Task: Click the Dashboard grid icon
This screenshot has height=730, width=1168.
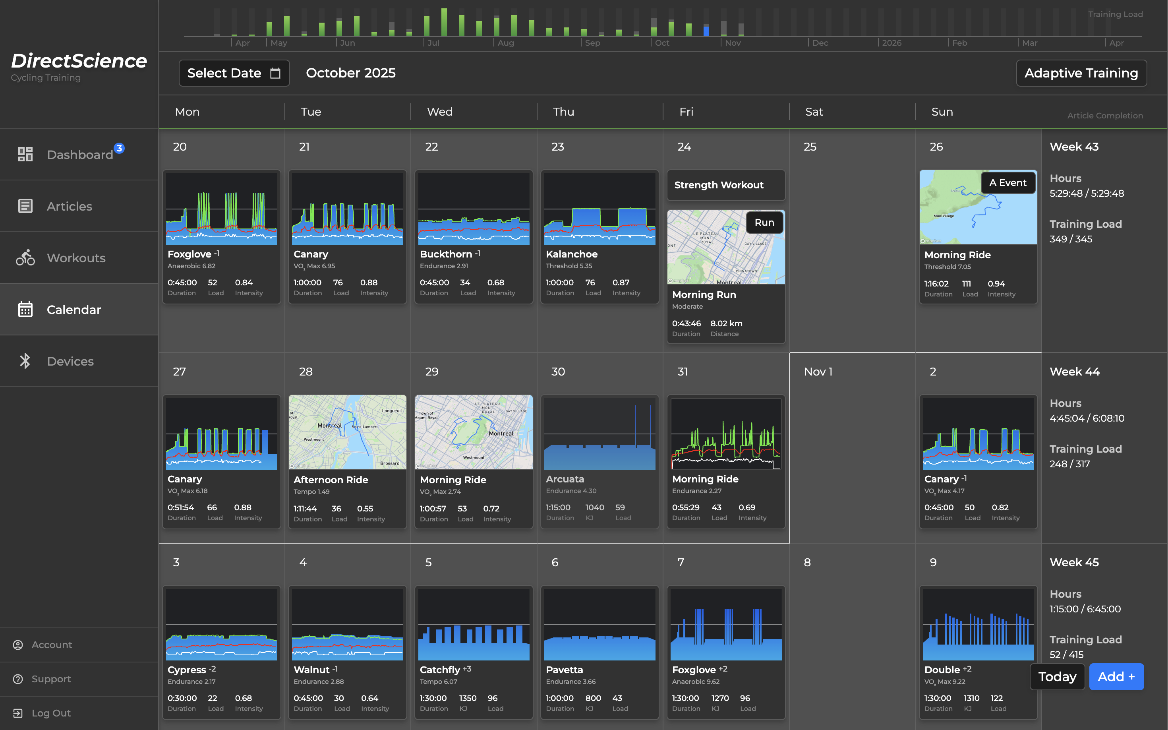Action: 25,155
